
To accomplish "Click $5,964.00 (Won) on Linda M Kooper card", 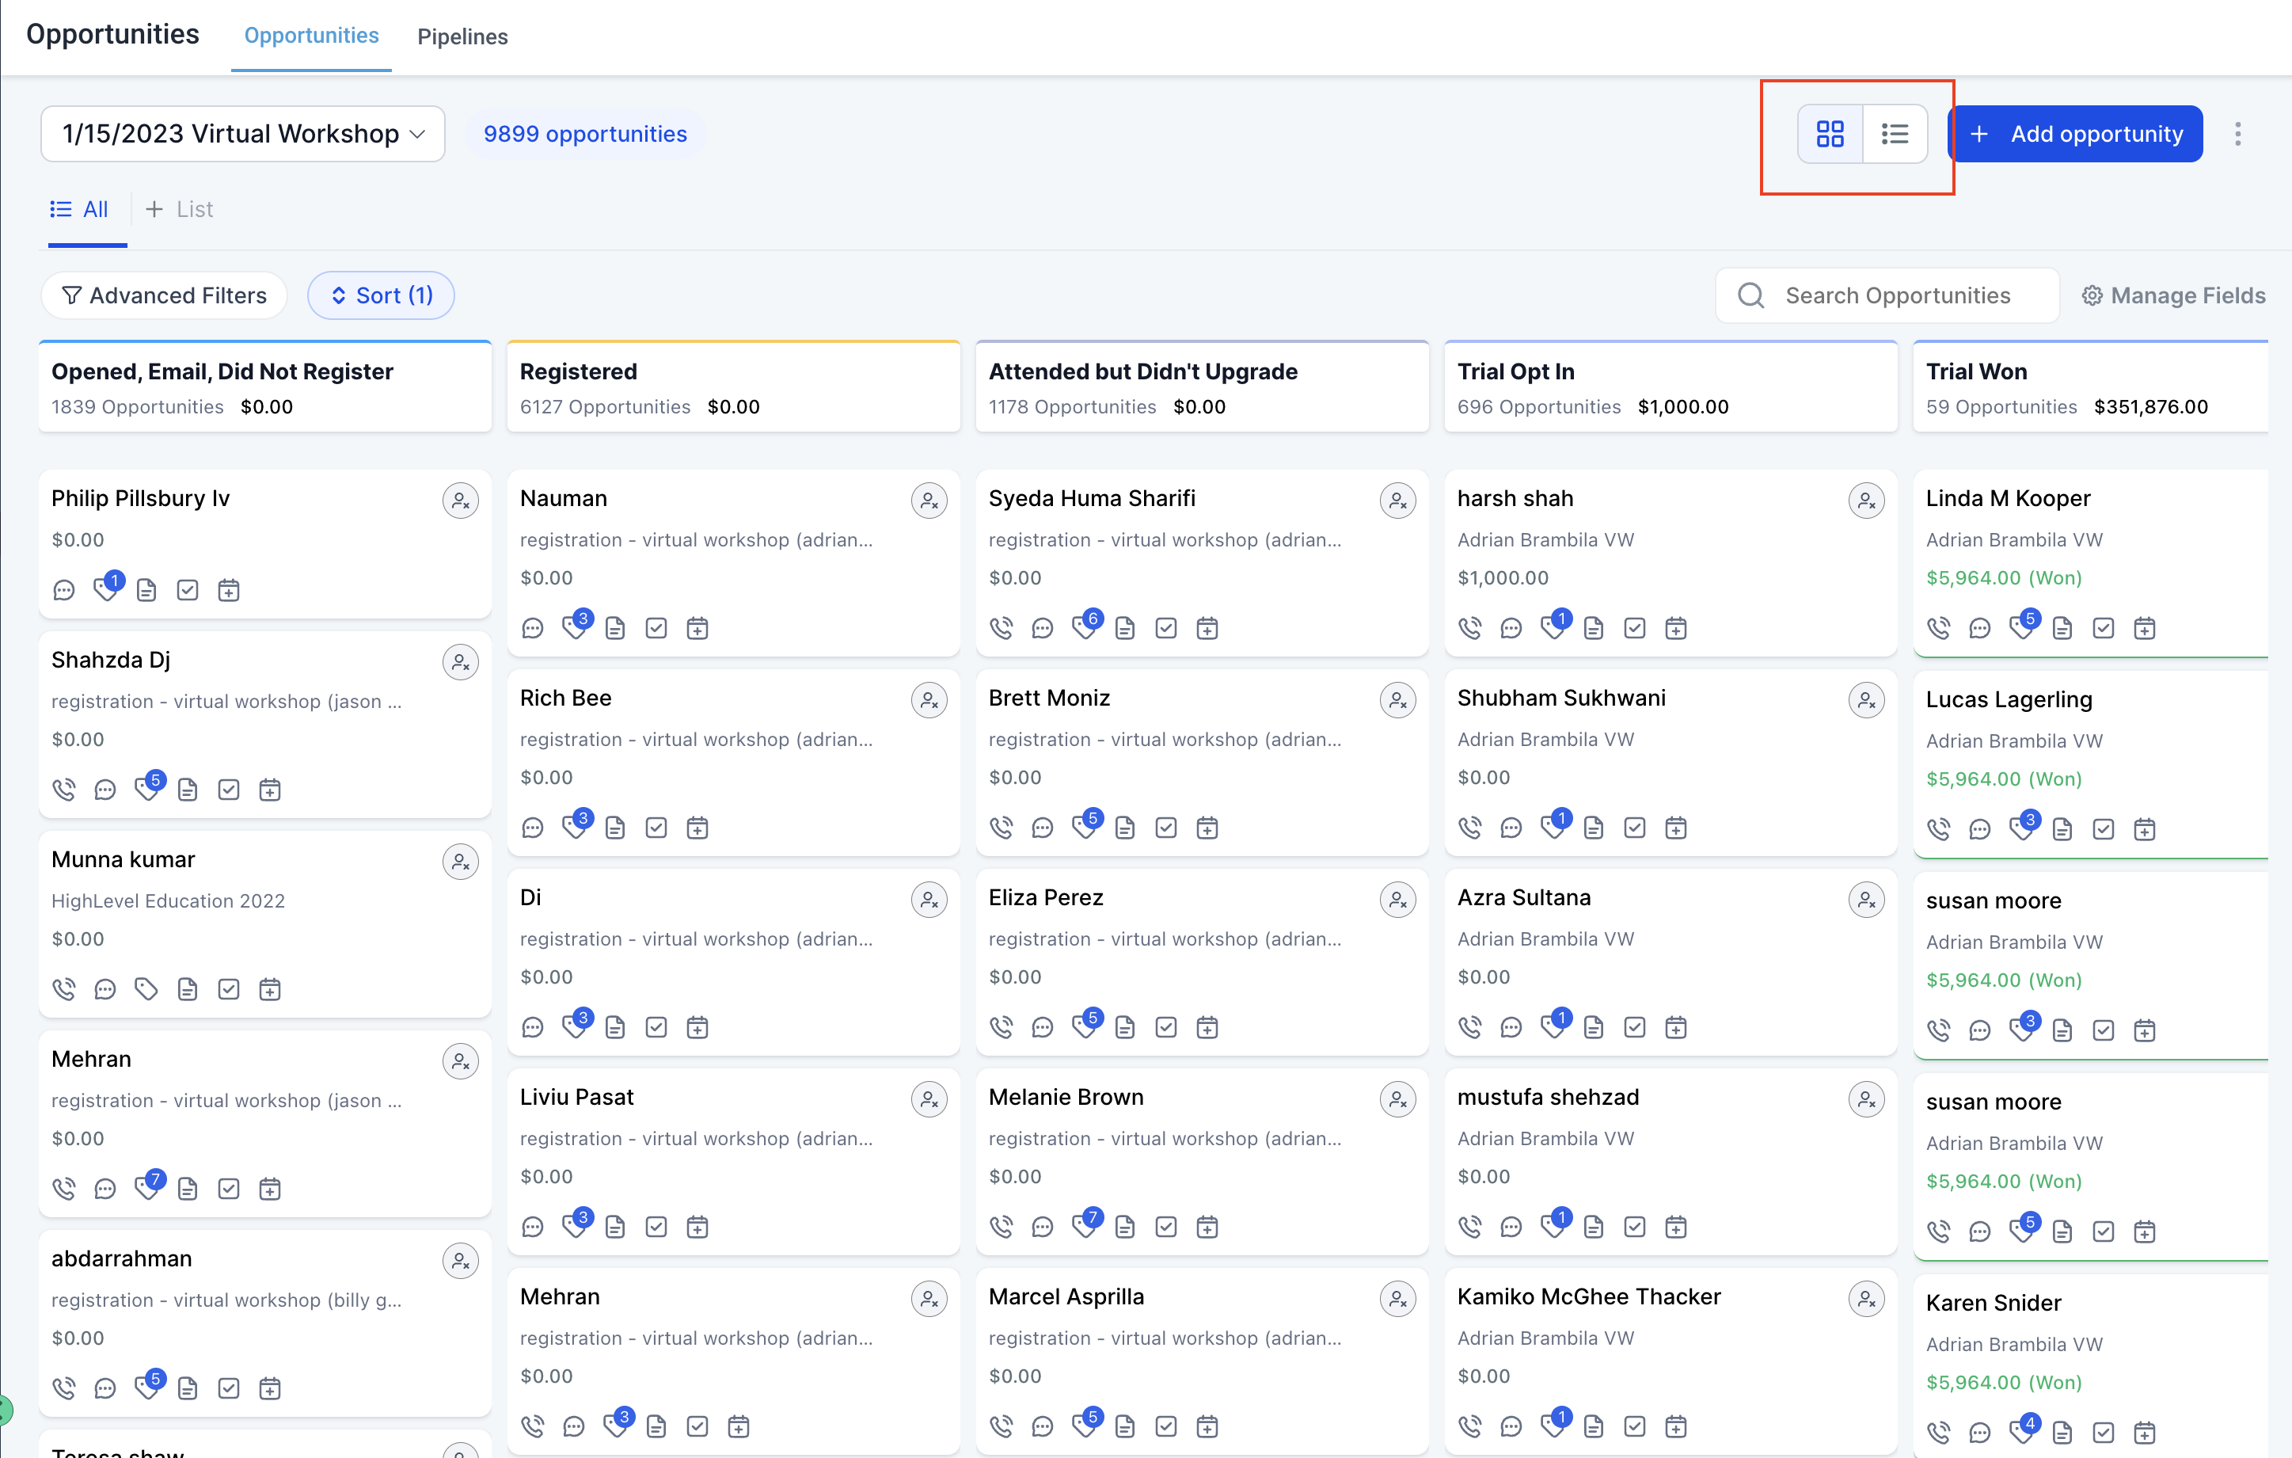I will point(2004,578).
